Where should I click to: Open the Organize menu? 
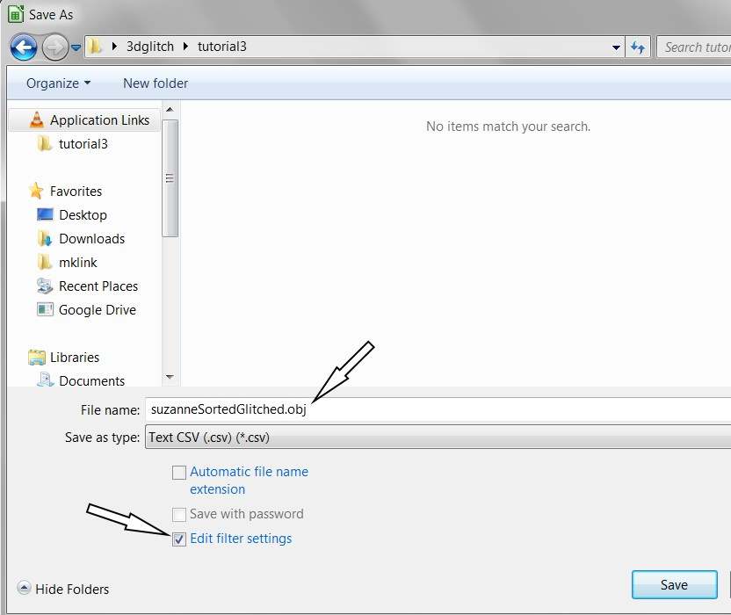[58, 83]
